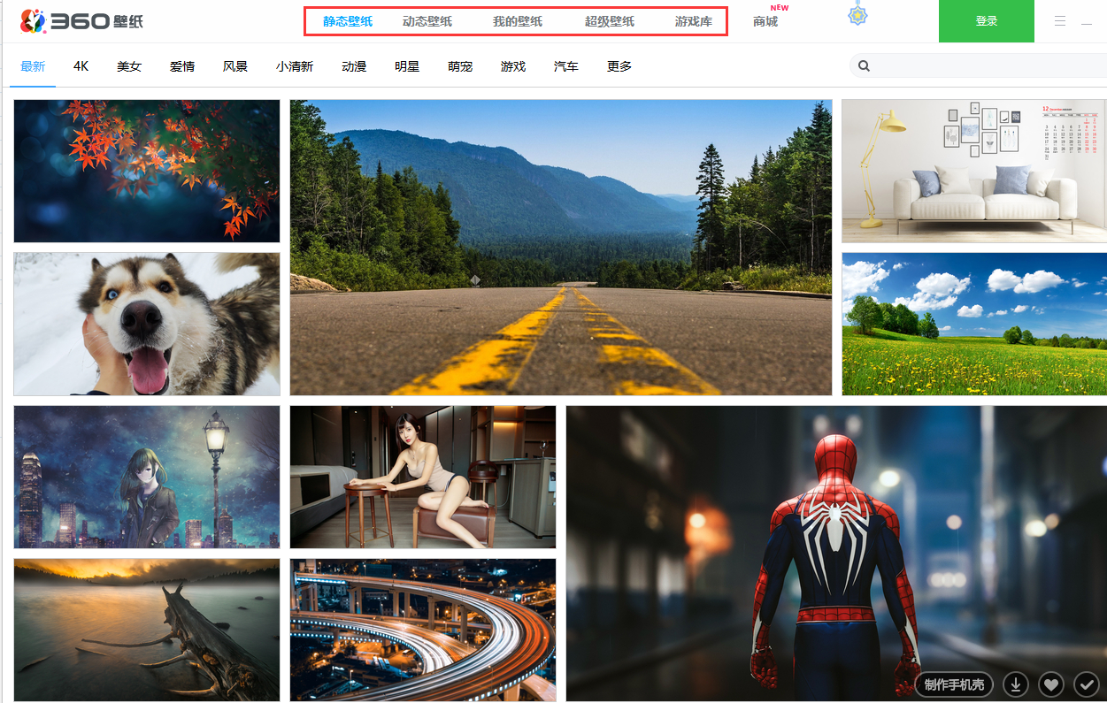
Task: Apply Spider-Man wallpaper using checkmark icon
Action: tap(1086, 684)
